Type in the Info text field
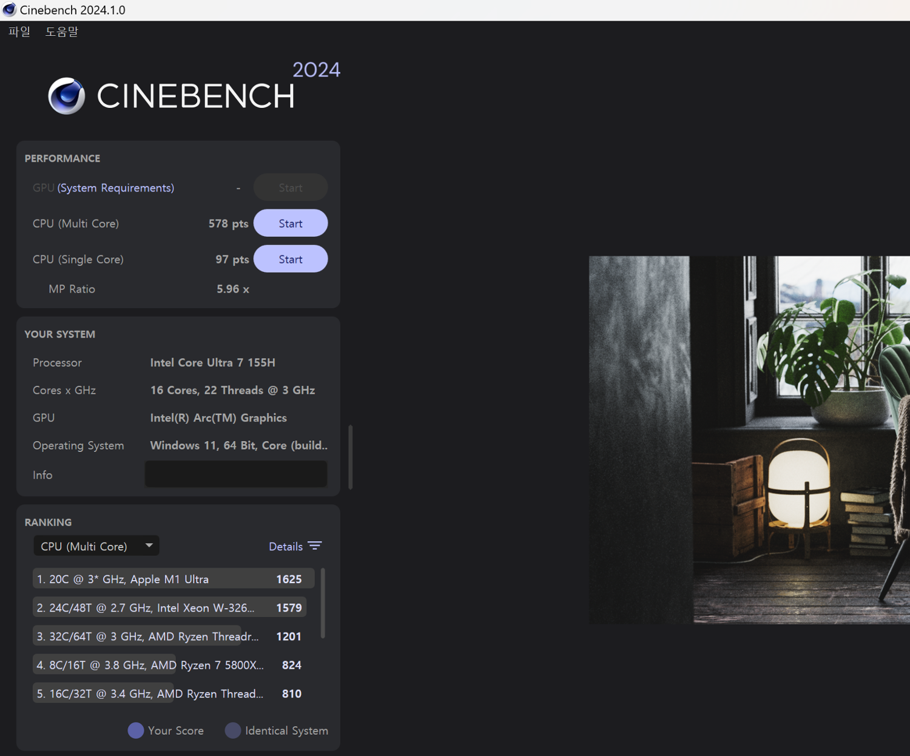The image size is (910, 756). tap(236, 474)
